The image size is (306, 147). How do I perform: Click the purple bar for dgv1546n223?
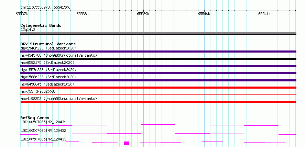tap(158, 52)
